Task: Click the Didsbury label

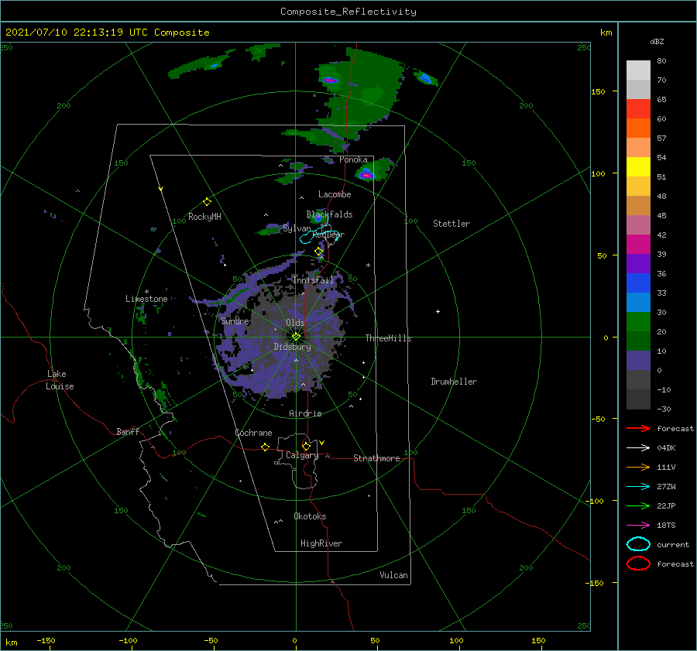Action: tap(292, 347)
